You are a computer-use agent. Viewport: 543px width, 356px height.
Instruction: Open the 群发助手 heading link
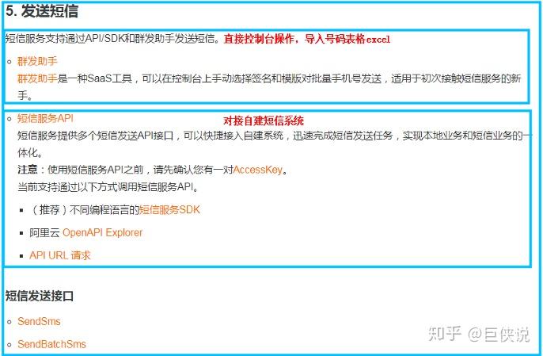click(x=37, y=61)
